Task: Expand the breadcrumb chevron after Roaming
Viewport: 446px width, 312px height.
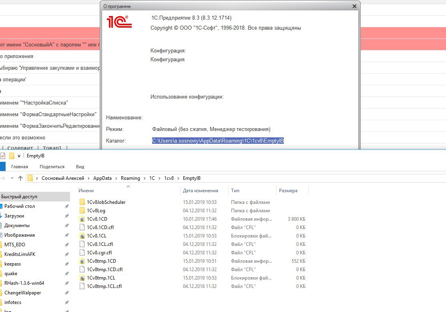Action: 145,178
